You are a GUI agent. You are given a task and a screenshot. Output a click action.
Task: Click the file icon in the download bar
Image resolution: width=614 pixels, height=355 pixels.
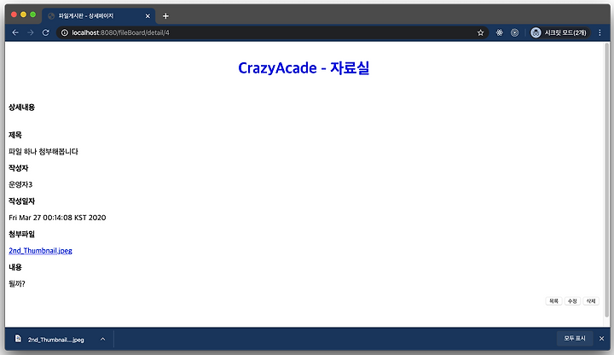click(x=18, y=339)
